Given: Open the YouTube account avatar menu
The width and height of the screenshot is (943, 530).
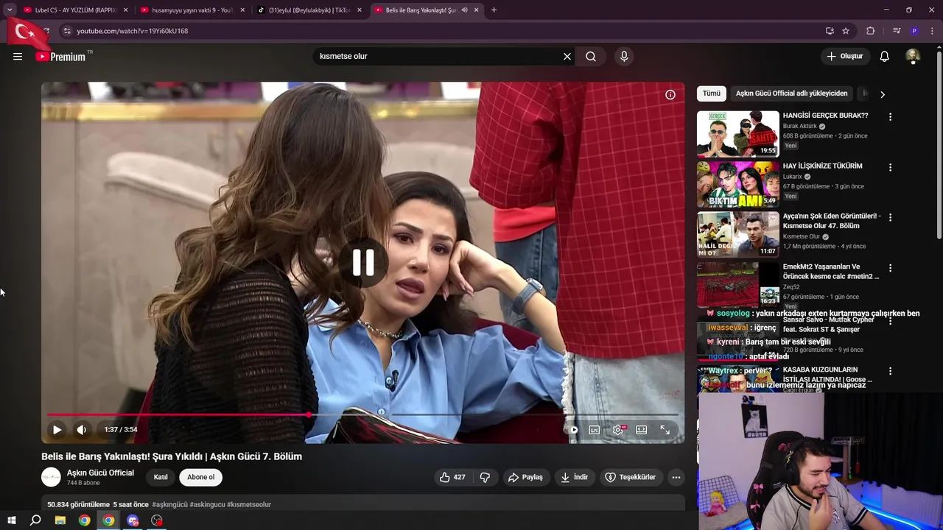Looking at the screenshot, I should click(913, 56).
